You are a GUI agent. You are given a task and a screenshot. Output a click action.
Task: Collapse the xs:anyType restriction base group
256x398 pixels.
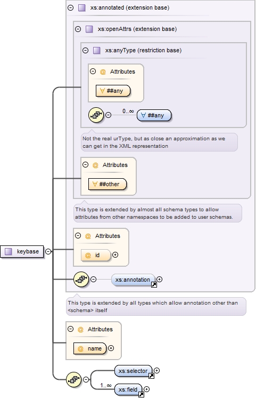click(86, 51)
